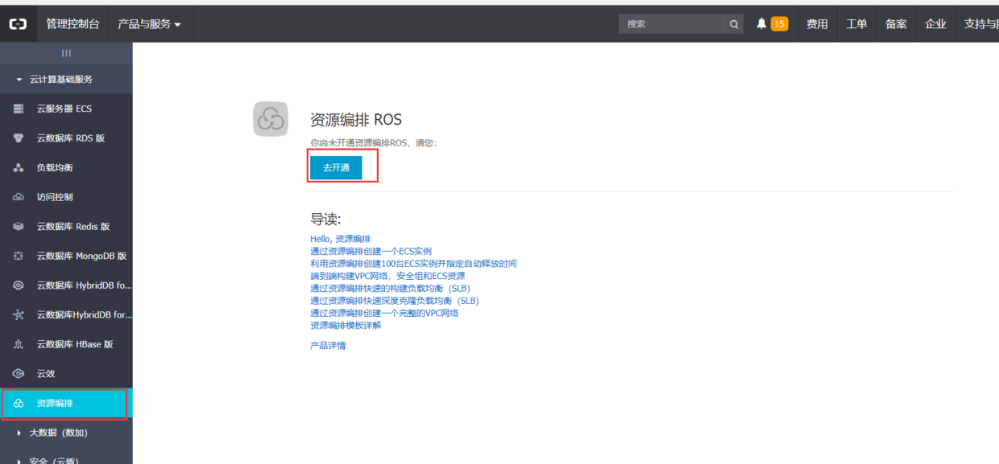
Task: Click the 去开通 button
Action: 336,167
